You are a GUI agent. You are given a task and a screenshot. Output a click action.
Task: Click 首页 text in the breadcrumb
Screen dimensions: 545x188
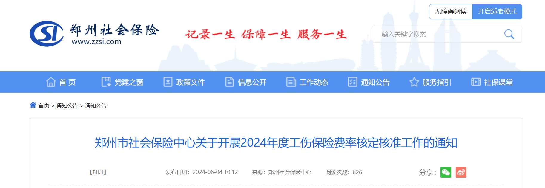[44, 106]
